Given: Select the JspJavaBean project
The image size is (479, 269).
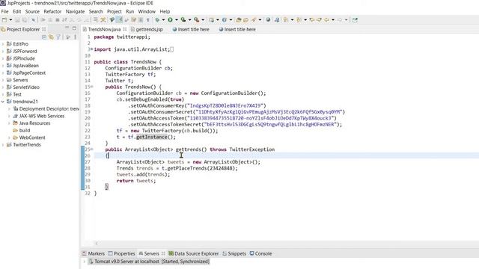Looking at the screenshot, I should [x=25, y=66].
